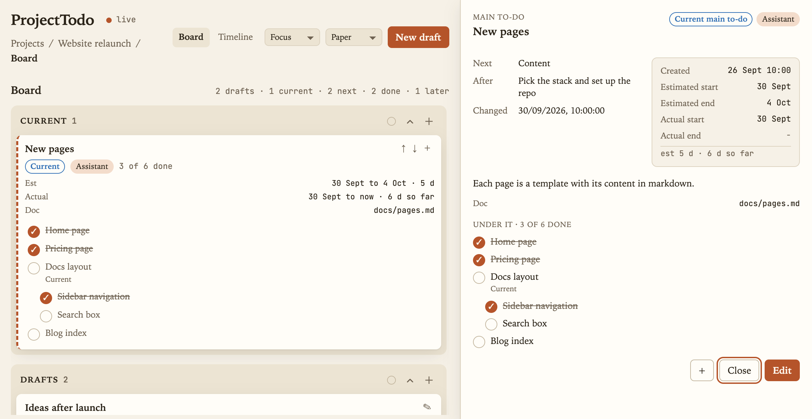Add item to Current section
Viewport: 812px width, 419px height.
click(429, 121)
